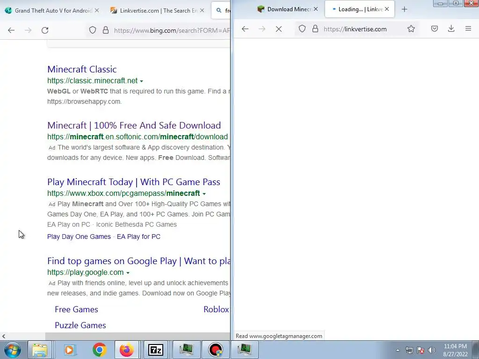Close the Loading Linkvertise tab
479x359 pixels.
coord(387,9)
